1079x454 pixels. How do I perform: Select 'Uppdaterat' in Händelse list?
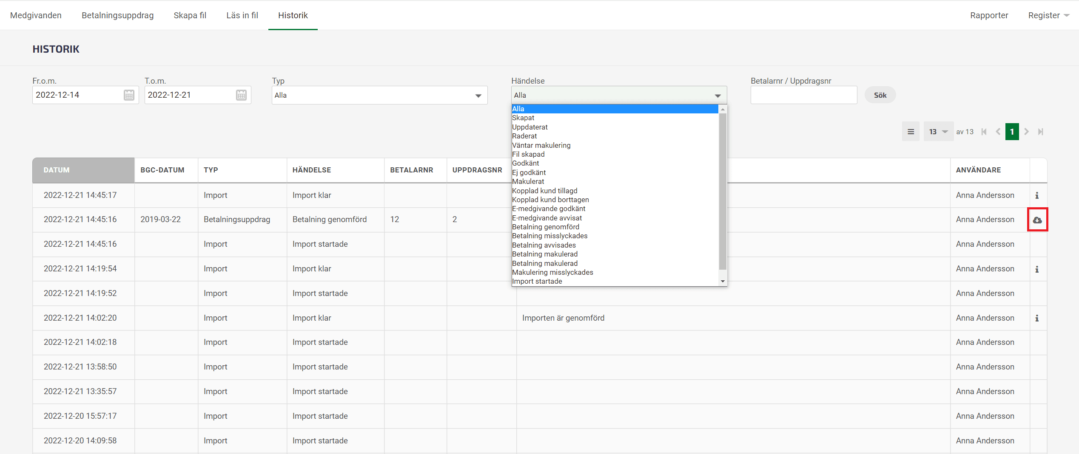[x=615, y=127]
